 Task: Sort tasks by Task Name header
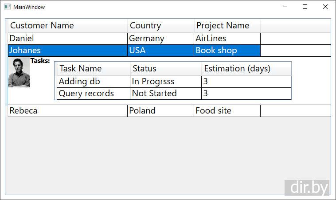point(81,69)
